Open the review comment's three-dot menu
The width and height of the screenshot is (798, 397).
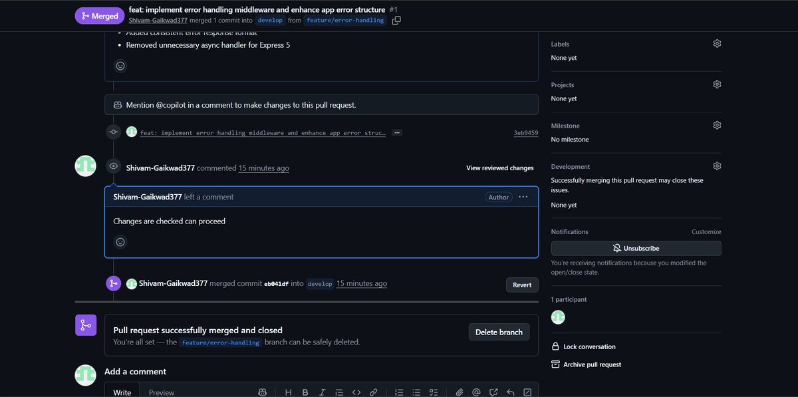[523, 197]
